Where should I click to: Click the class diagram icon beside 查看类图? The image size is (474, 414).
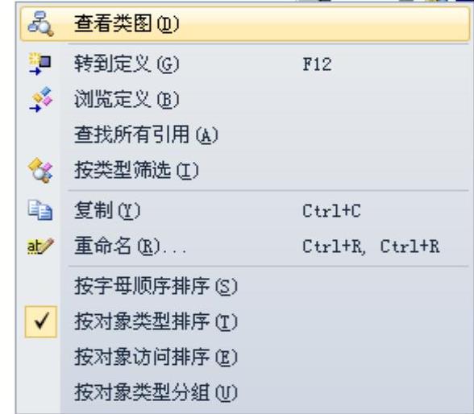pos(40,23)
